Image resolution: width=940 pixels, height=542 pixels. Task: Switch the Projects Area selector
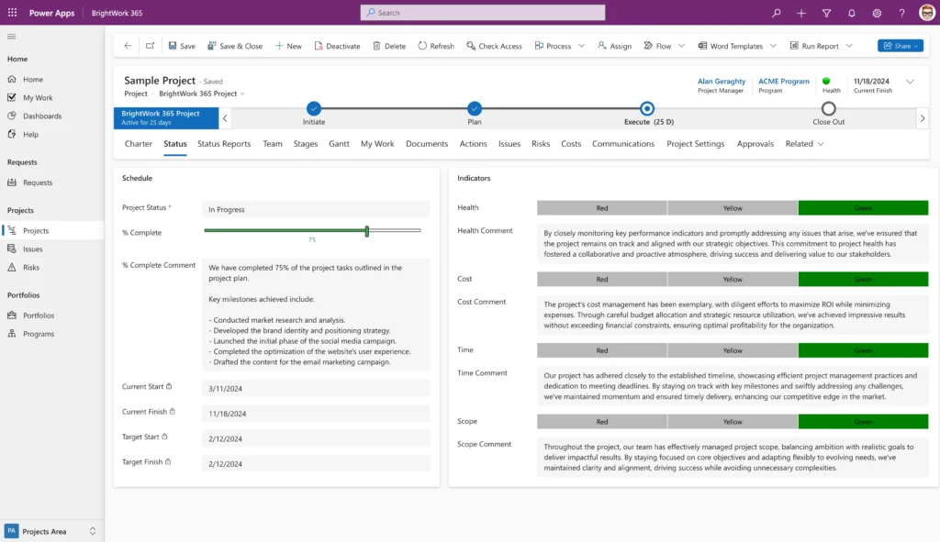pyautogui.click(x=50, y=531)
